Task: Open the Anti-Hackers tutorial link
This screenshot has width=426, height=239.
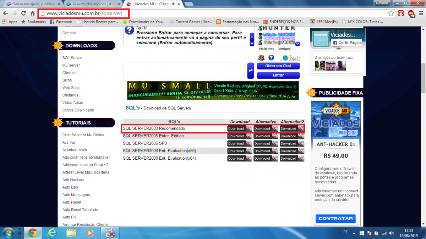Action: point(73,180)
